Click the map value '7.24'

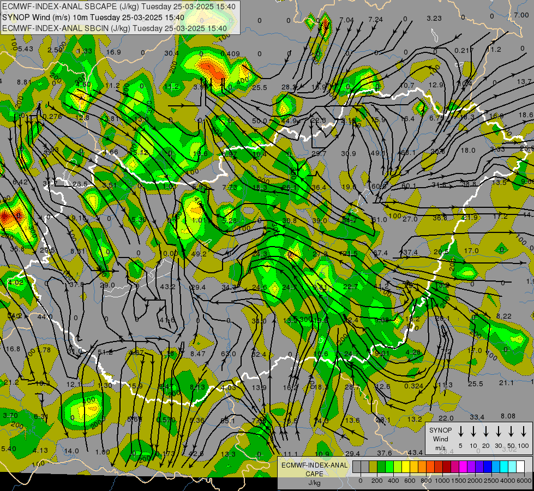point(376,20)
